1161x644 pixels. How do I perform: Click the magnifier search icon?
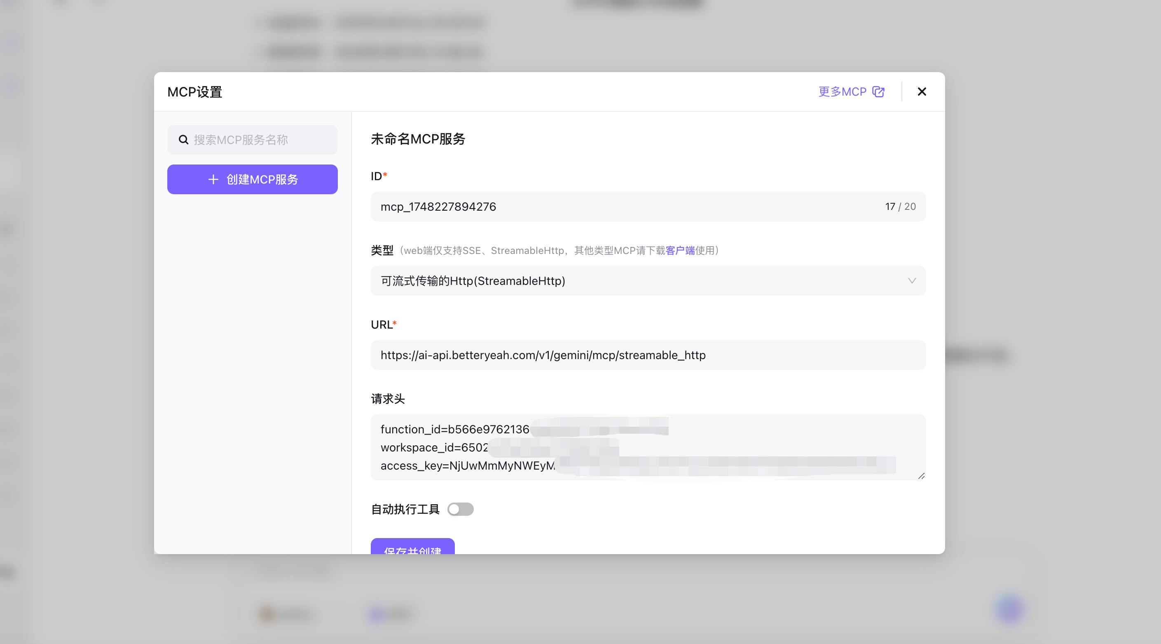pyautogui.click(x=183, y=140)
